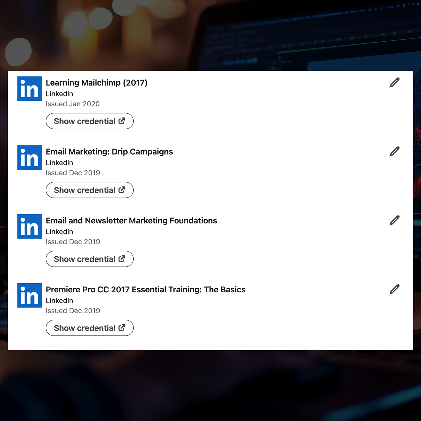The height and width of the screenshot is (421, 421).
Task: Click LinkedIn logo beside Email and Newsletter Marketing Foundations
Action: (x=29, y=227)
